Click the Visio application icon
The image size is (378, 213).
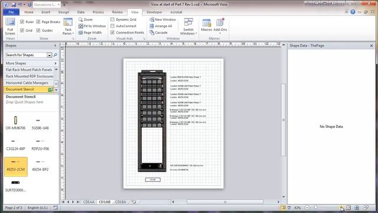[6, 5]
